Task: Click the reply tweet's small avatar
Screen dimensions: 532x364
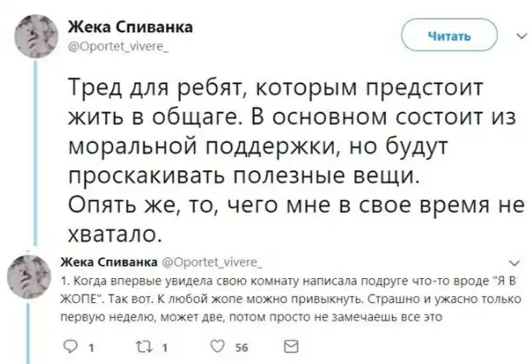Action: [33, 277]
